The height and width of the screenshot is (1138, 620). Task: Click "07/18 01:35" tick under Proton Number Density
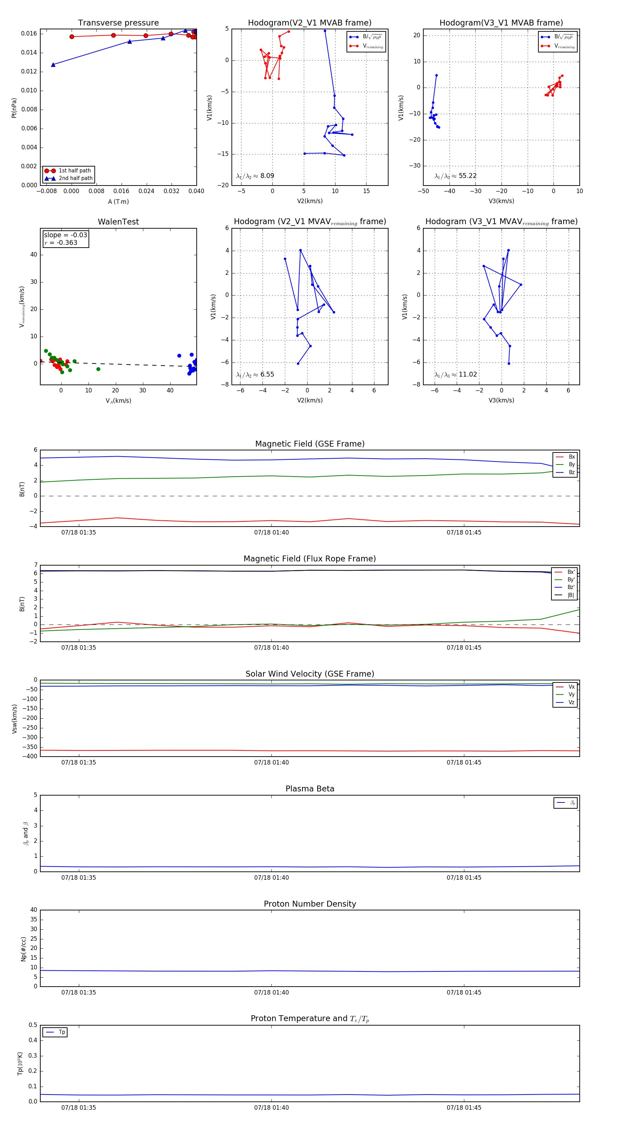click(x=79, y=993)
